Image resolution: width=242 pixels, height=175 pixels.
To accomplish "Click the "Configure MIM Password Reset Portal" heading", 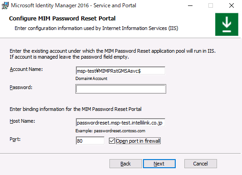I will coord(62,18).
